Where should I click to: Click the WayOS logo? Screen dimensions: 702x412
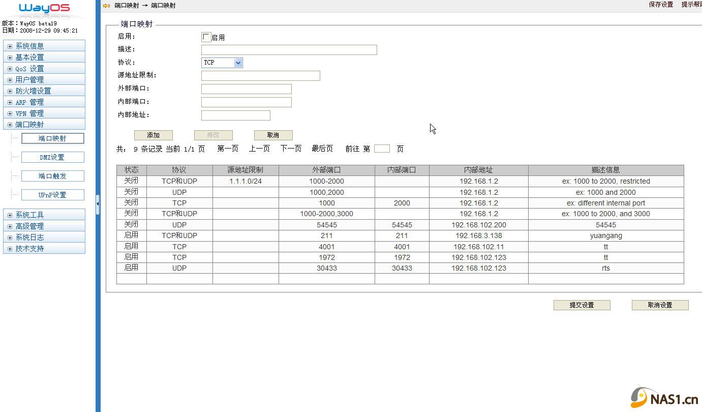click(44, 8)
